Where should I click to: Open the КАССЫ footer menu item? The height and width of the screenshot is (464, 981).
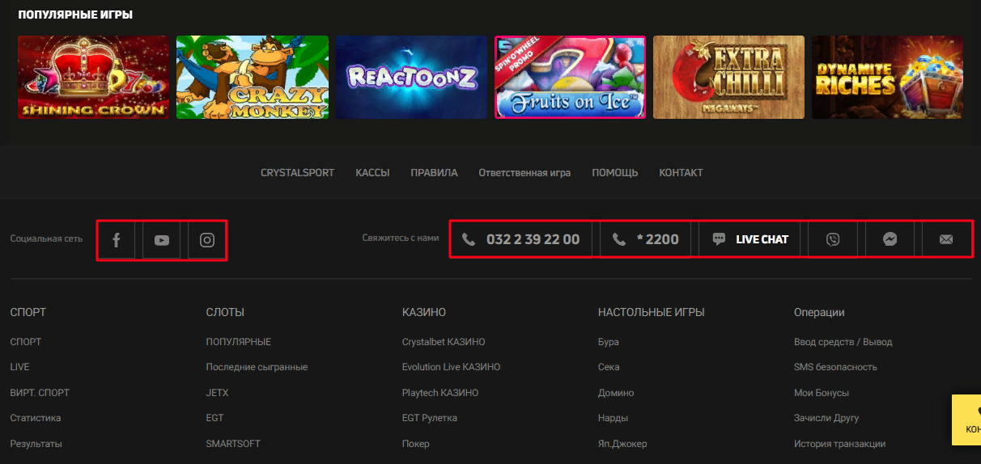point(372,173)
